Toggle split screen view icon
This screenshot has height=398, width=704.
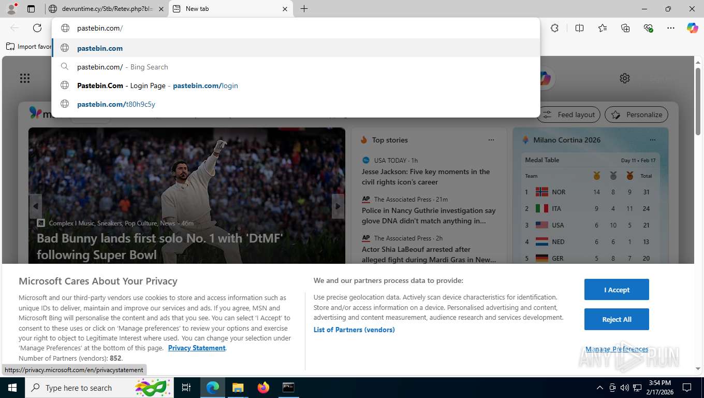pyautogui.click(x=579, y=28)
